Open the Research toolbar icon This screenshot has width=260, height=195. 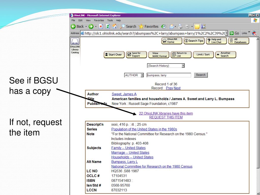click(x=203, y=26)
